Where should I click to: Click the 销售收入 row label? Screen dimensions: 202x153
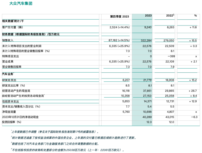pos(8,40)
